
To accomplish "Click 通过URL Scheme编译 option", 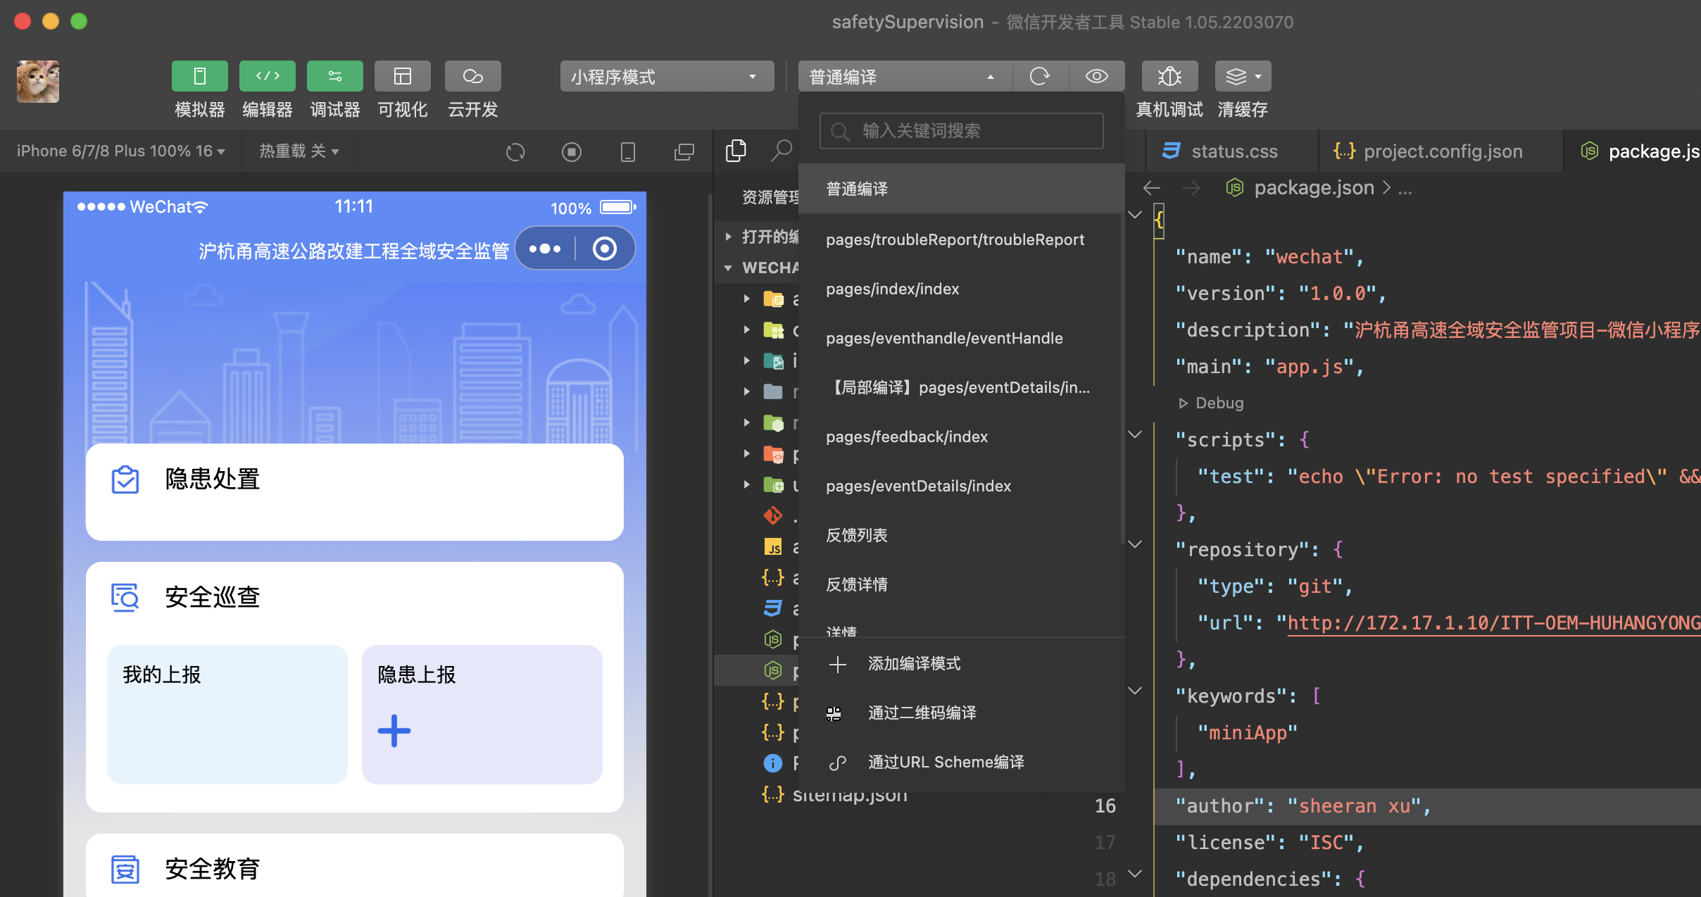I will [961, 763].
